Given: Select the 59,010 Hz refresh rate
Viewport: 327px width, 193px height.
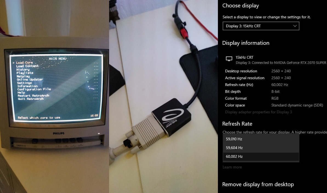Looking at the screenshot, I should point(261,139).
